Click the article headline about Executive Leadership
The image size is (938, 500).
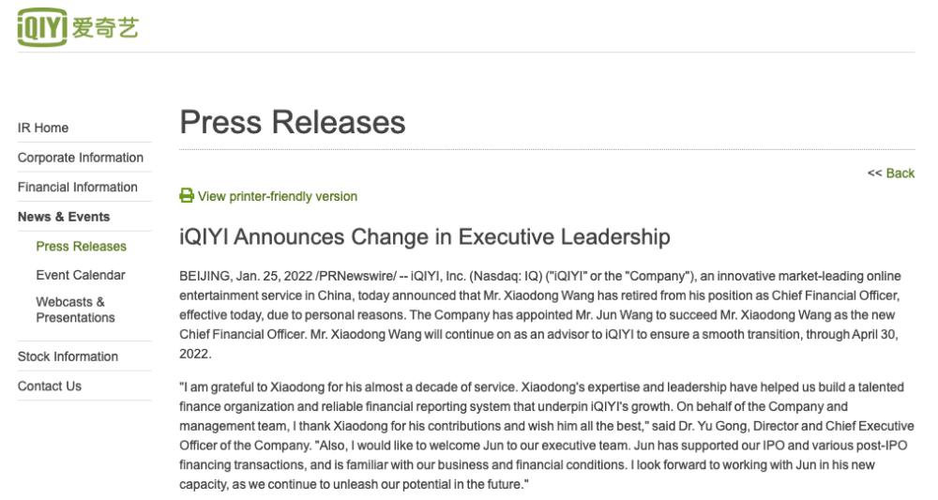(x=425, y=236)
